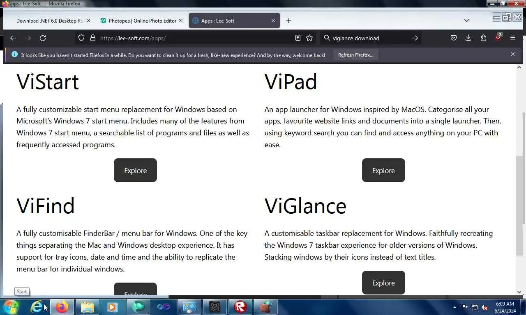Expand the list all tabs dropdown
The image size is (526, 315).
[467, 21]
